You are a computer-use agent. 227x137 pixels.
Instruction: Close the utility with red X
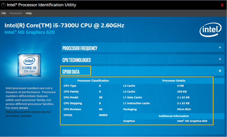222,5
